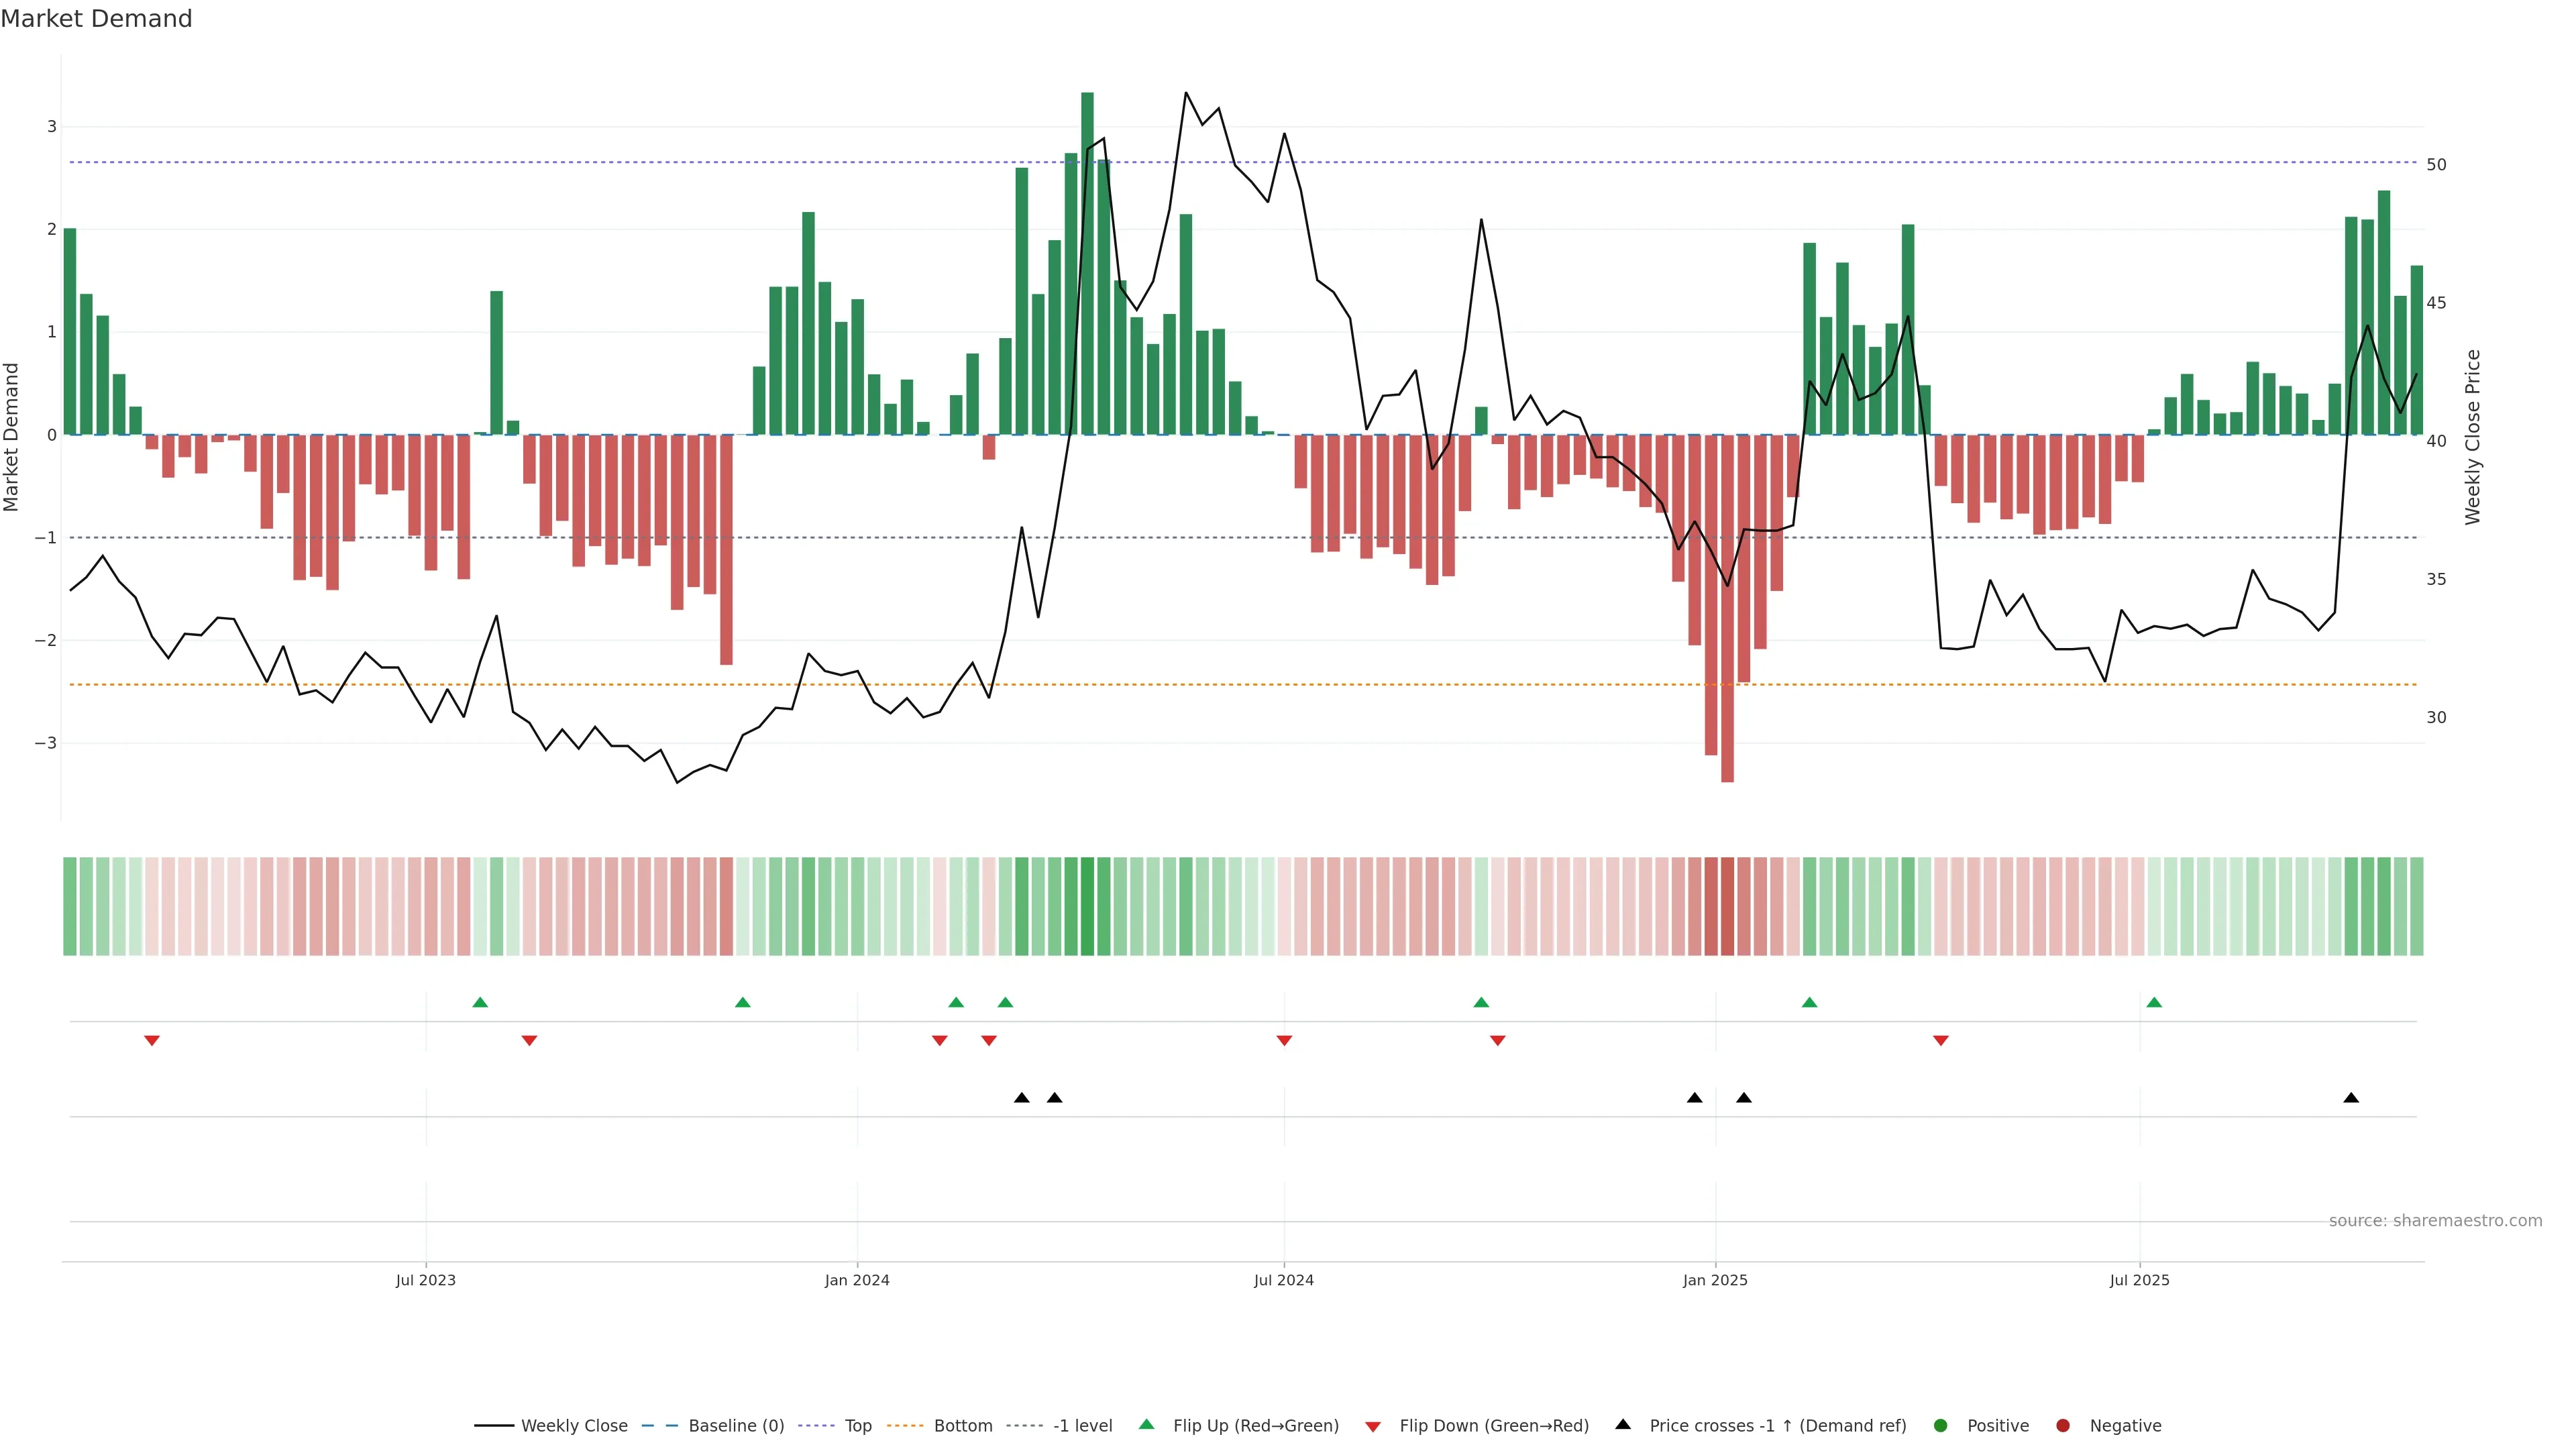2576x1449 pixels.
Task: Click the darkest red cell in the heatmap strip
Action: click(x=1727, y=906)
